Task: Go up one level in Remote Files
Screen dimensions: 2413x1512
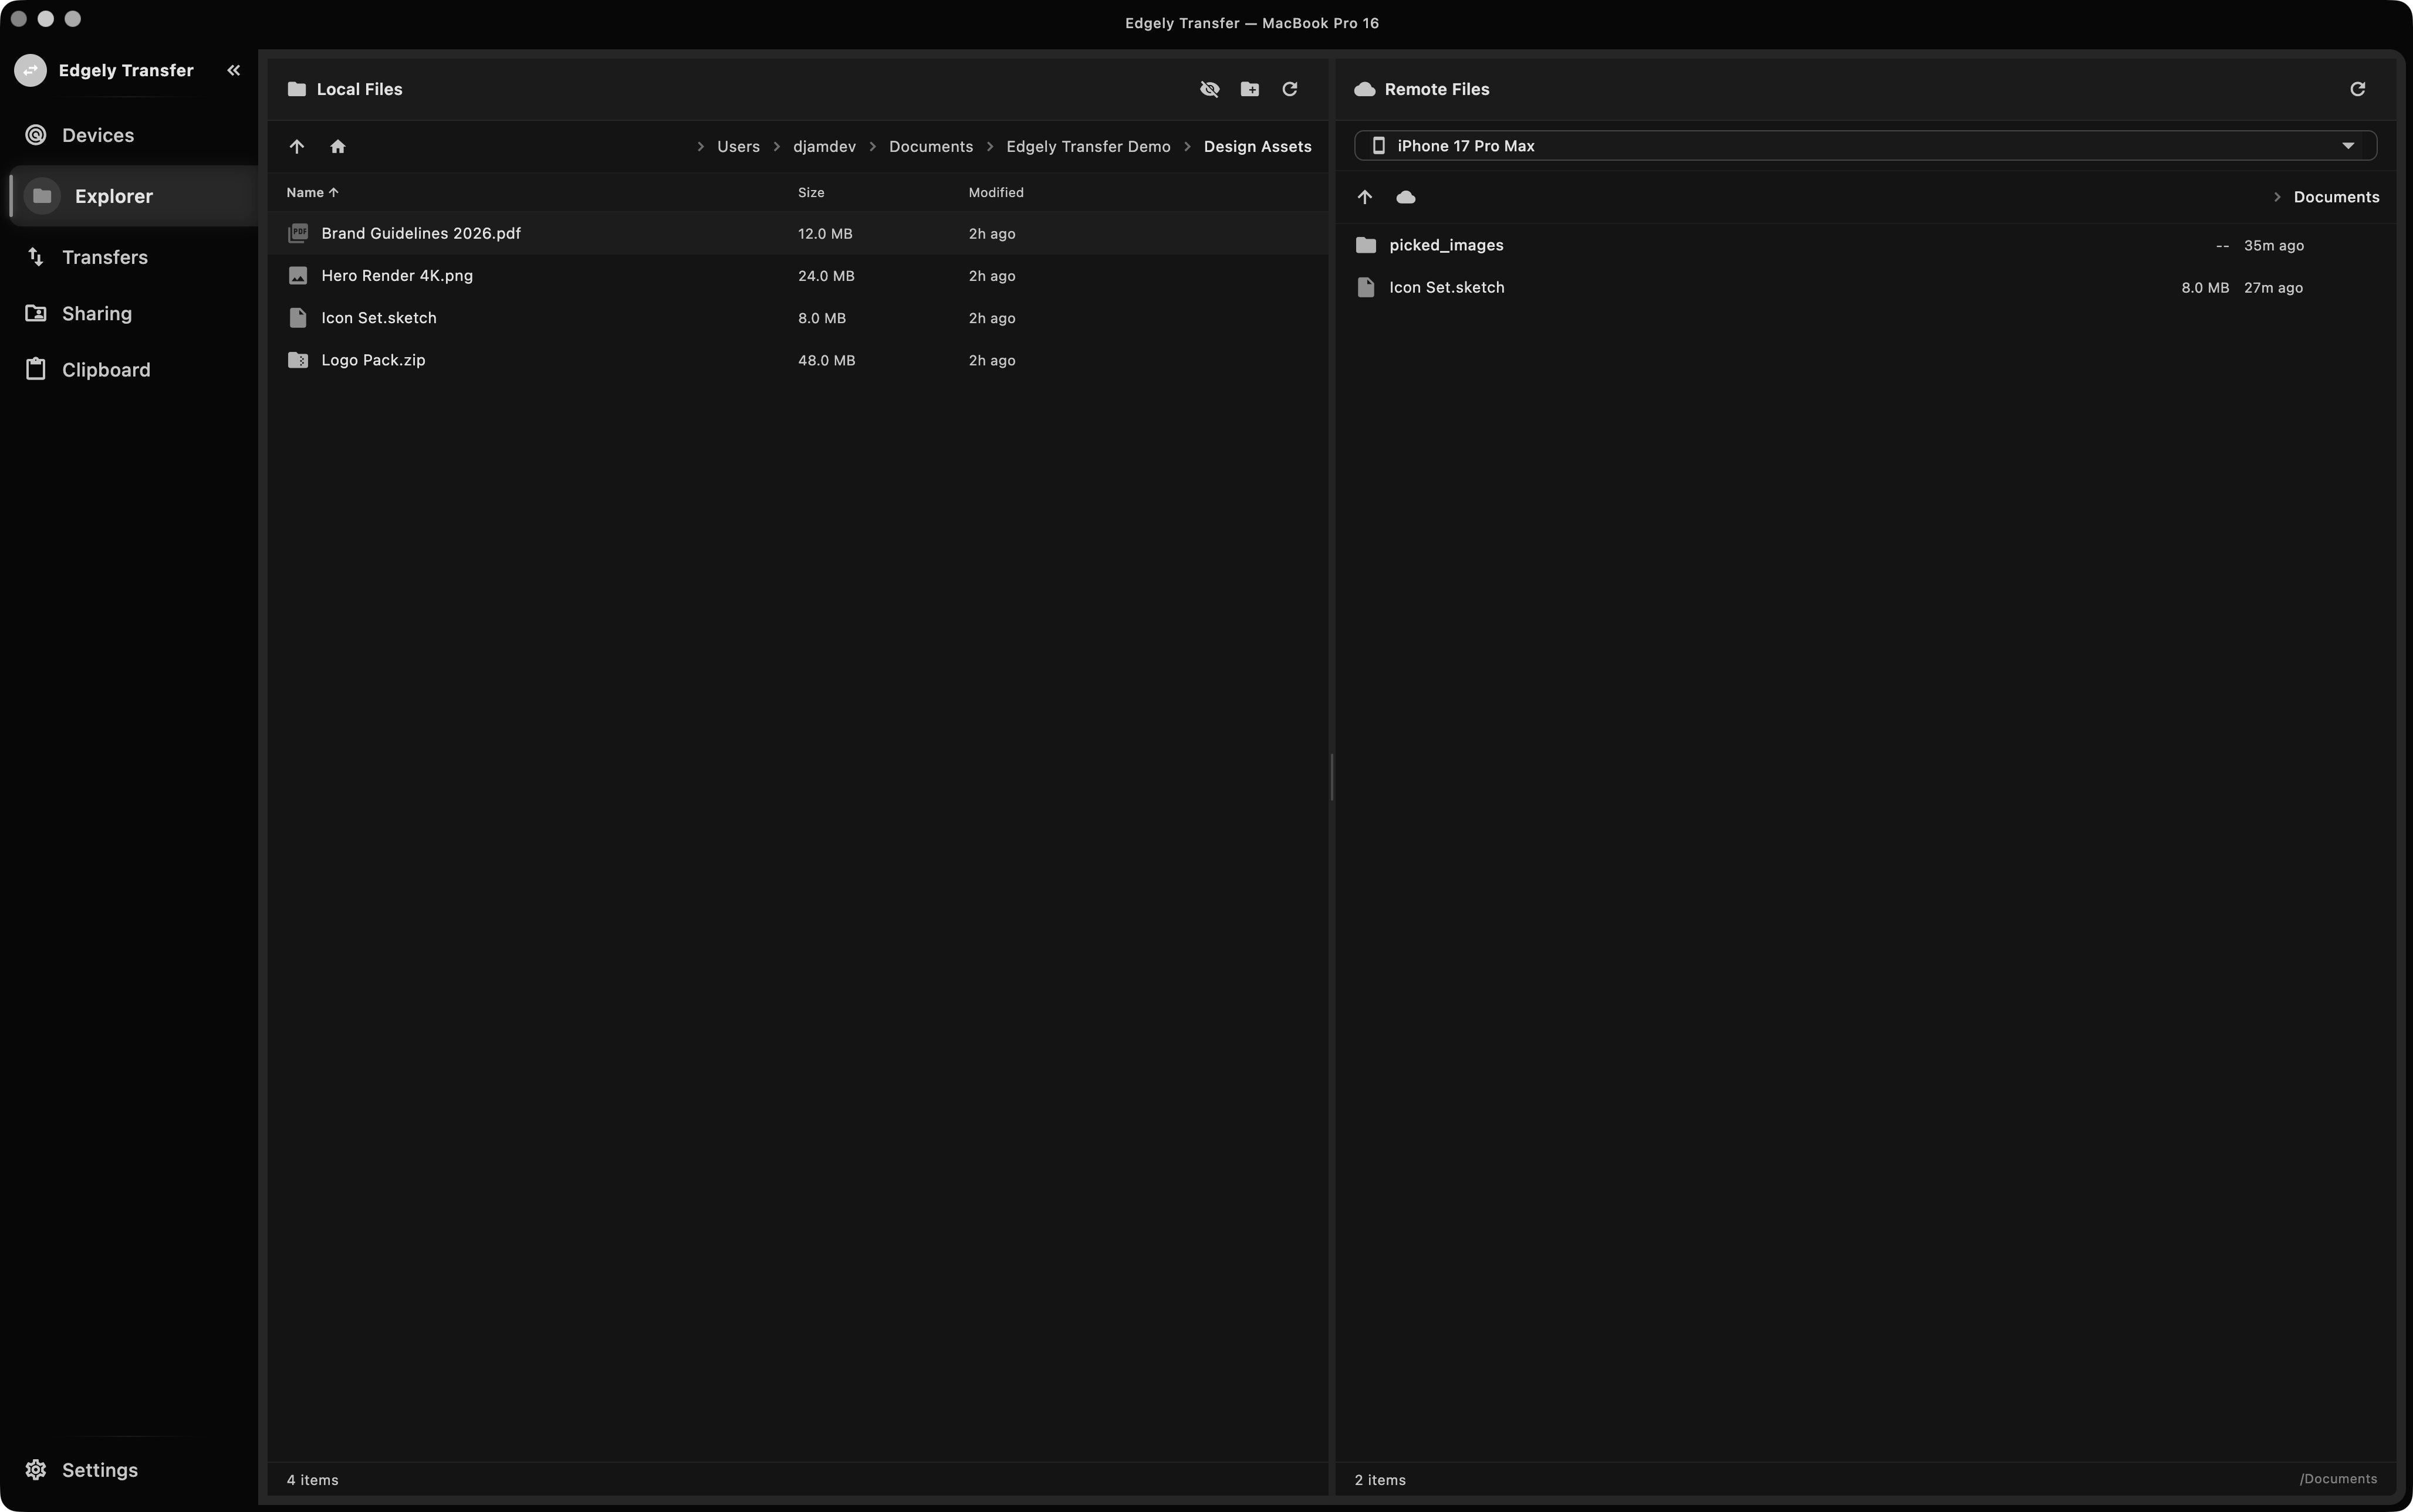Action: 1364,197
